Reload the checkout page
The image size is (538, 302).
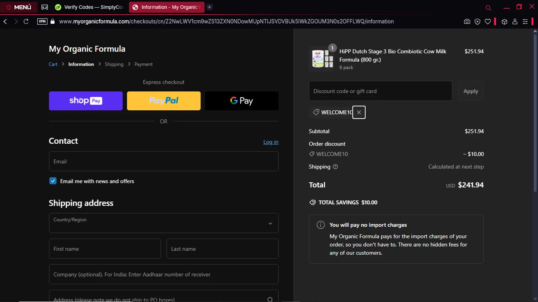click(26, 21)
